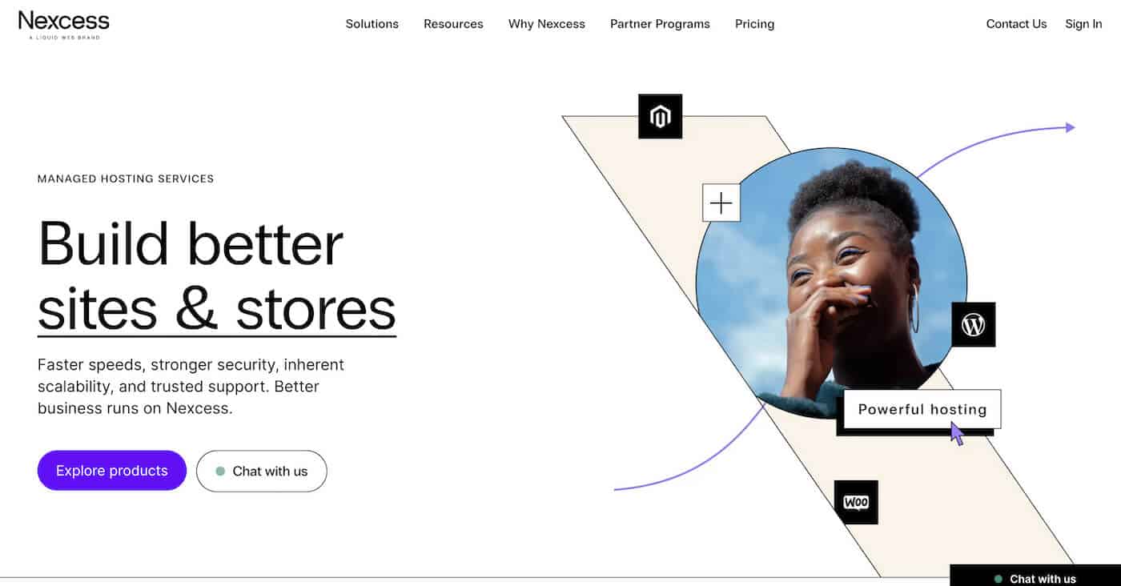The width and height of the screenshot is (1121, 586).
Task: Open the black Chat with us widget
Action: (1035, 576)
